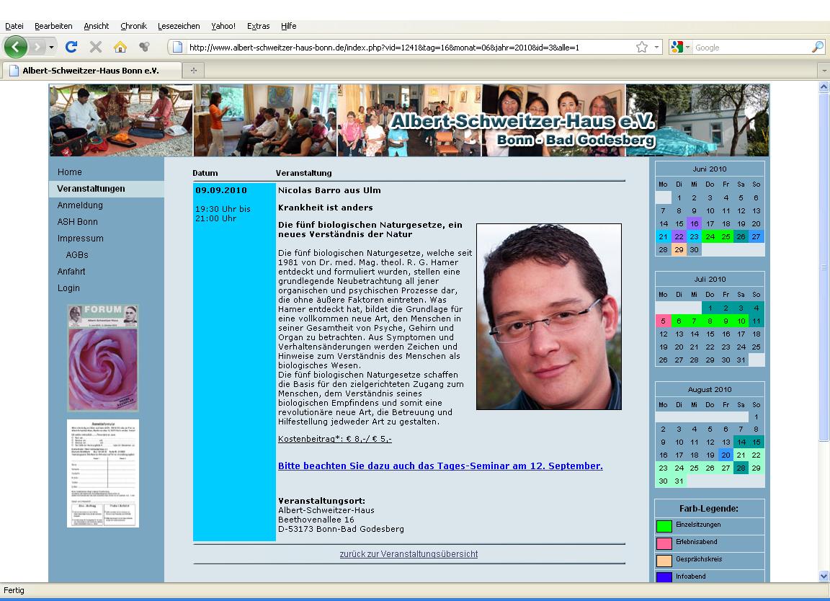Click 'zurück zur Veranstaltungsübersicht' link
The image size is (830, 601).
409,554
